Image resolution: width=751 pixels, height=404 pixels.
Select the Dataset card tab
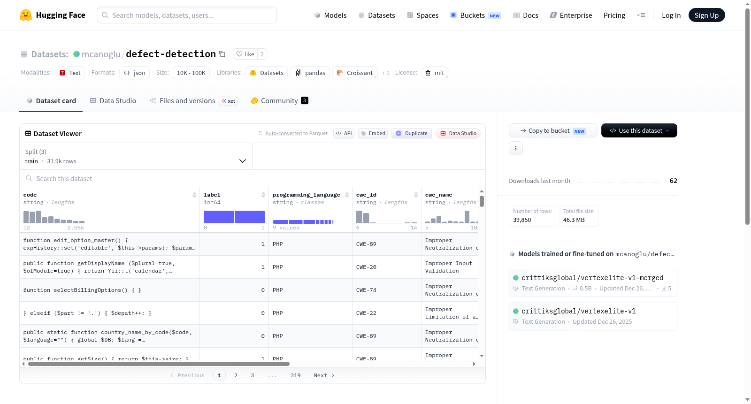pyautogui.click(x=51, y=100)
